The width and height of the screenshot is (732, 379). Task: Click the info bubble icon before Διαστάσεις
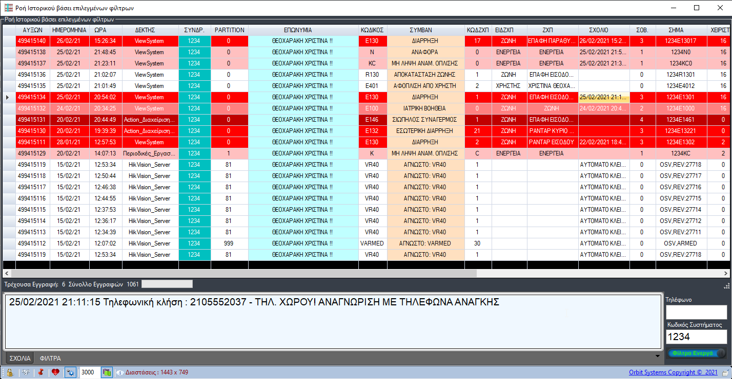coord(120,372)
